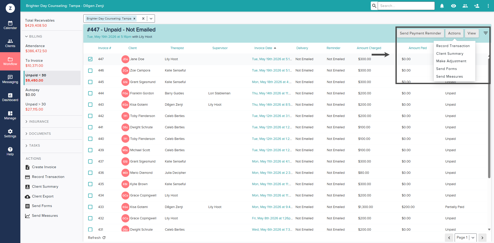Uncheck invoice 447 checkbox
The height and width of the screenshot is (243, 494).
90,59
